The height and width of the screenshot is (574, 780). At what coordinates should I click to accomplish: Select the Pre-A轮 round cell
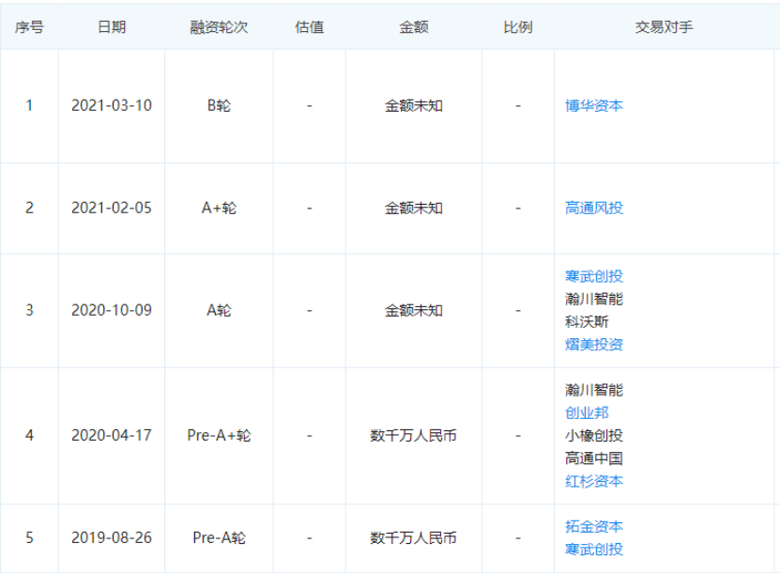coord(219,537)
